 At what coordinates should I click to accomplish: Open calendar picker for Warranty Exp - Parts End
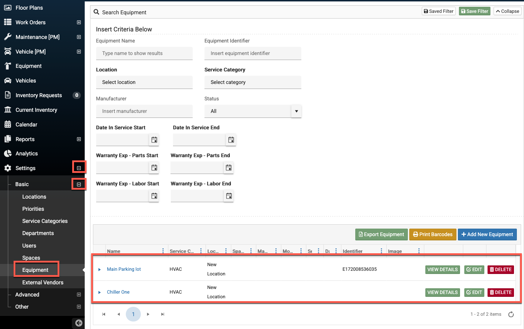(229, 168)
